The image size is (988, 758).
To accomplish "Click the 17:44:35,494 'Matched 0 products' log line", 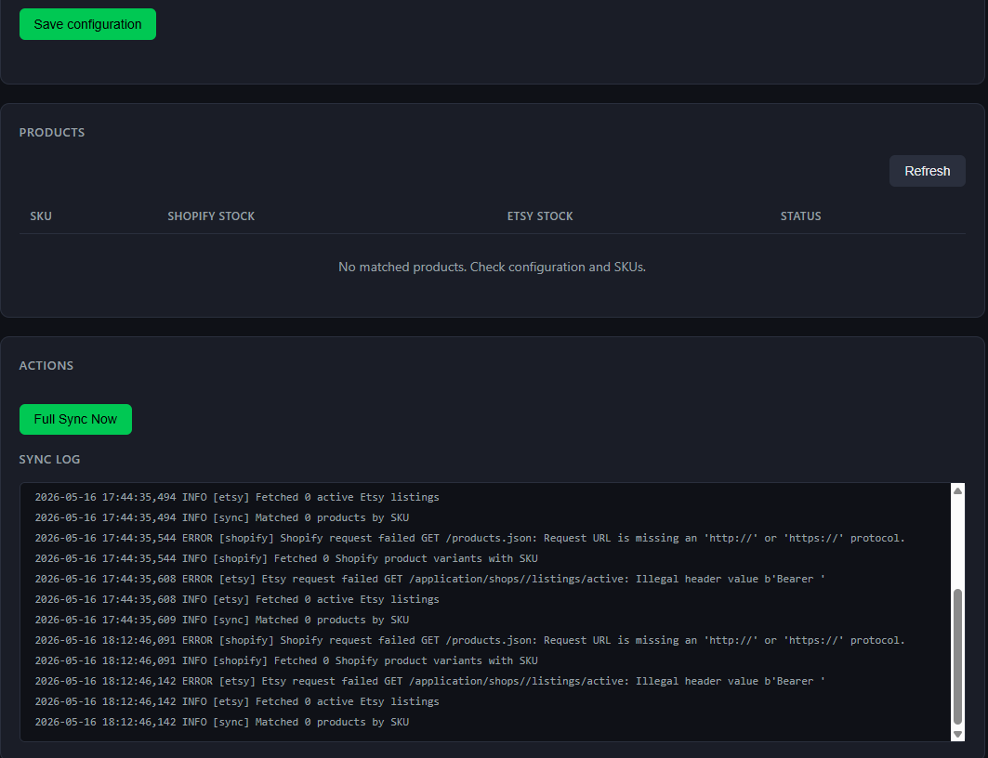I will click(222, 517).
